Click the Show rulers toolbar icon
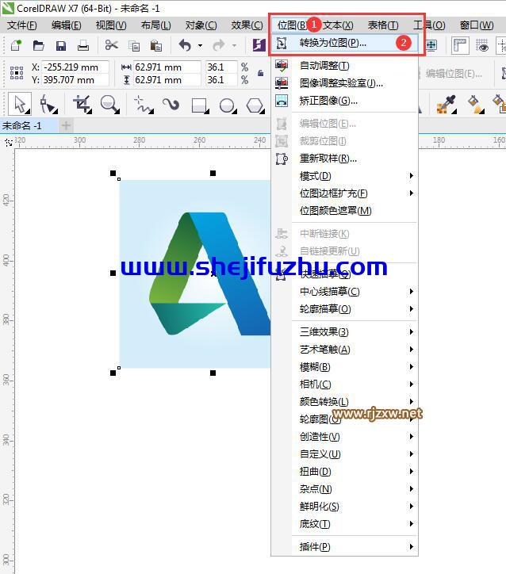 tap(460, 45)
